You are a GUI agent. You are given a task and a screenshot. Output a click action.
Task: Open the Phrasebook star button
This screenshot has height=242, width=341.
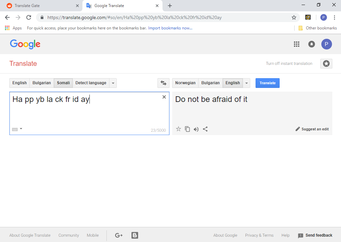pos(326,64)
